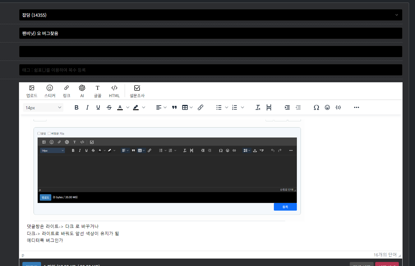This screenshot has height=266, width=415.
Task: Click the line '다크-> 라이트로 바꿔도 앞선 색상이 유지가 됨'
Action: [x=73, y=233]
